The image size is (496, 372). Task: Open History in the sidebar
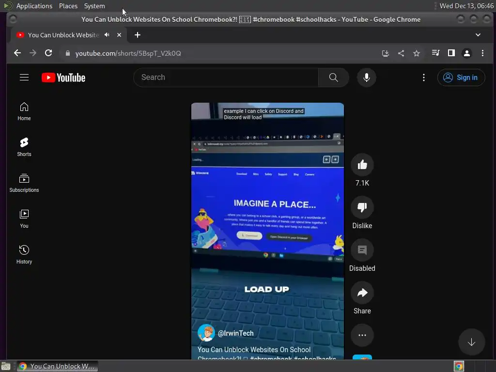(x=24, y=255)
